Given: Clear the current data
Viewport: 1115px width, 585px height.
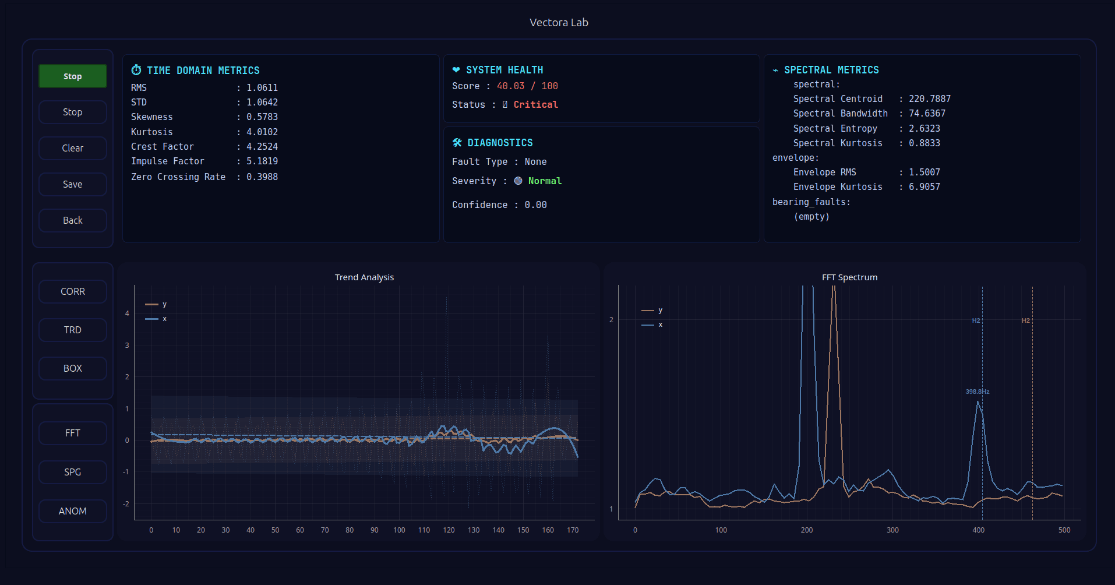Looking at the screenshot, I should (x=73, y=148).
